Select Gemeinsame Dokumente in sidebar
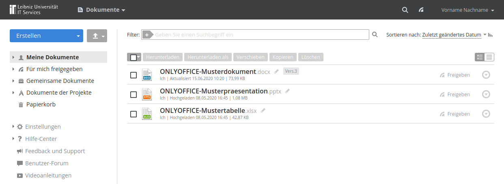This screenshot has width=504, height=184. coord(60,81)
